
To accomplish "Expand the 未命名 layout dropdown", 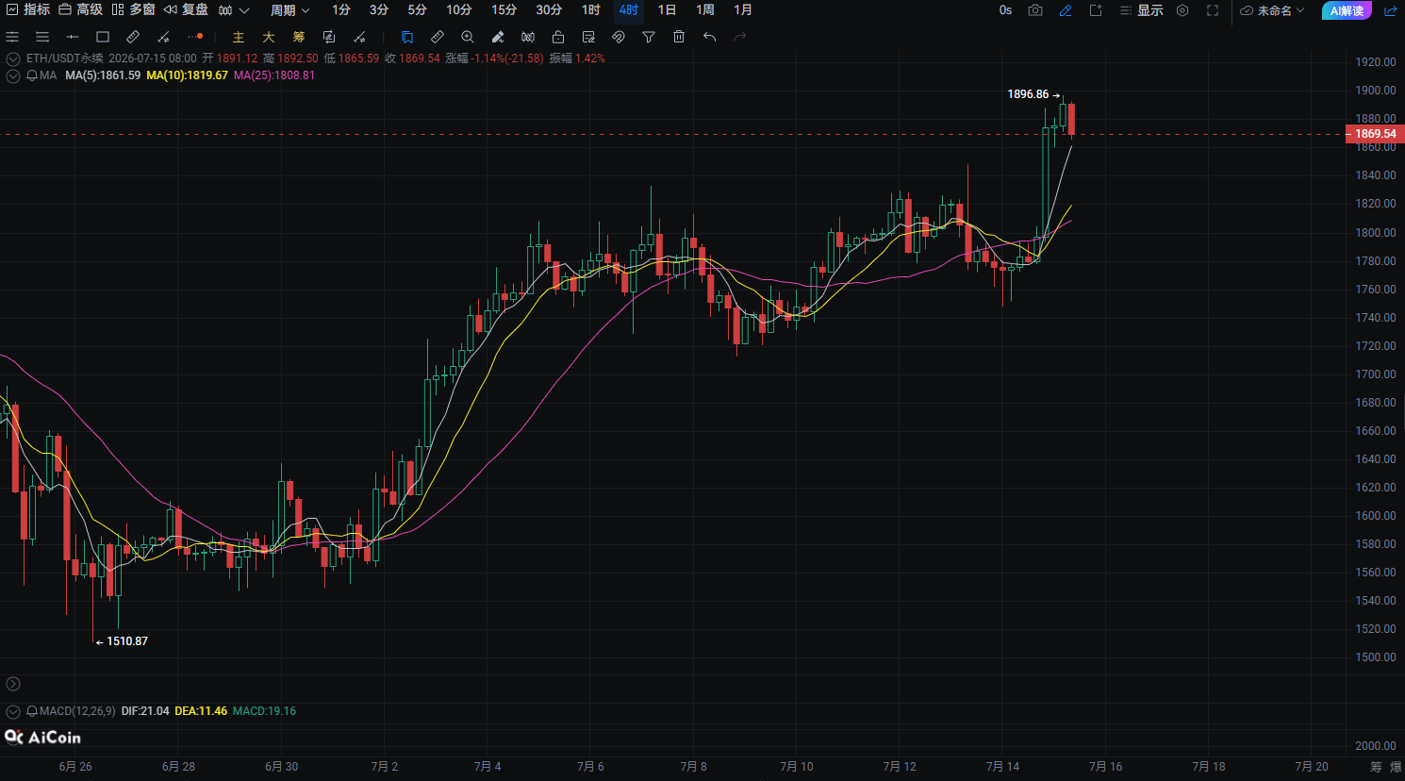I will pos(1272,10).
